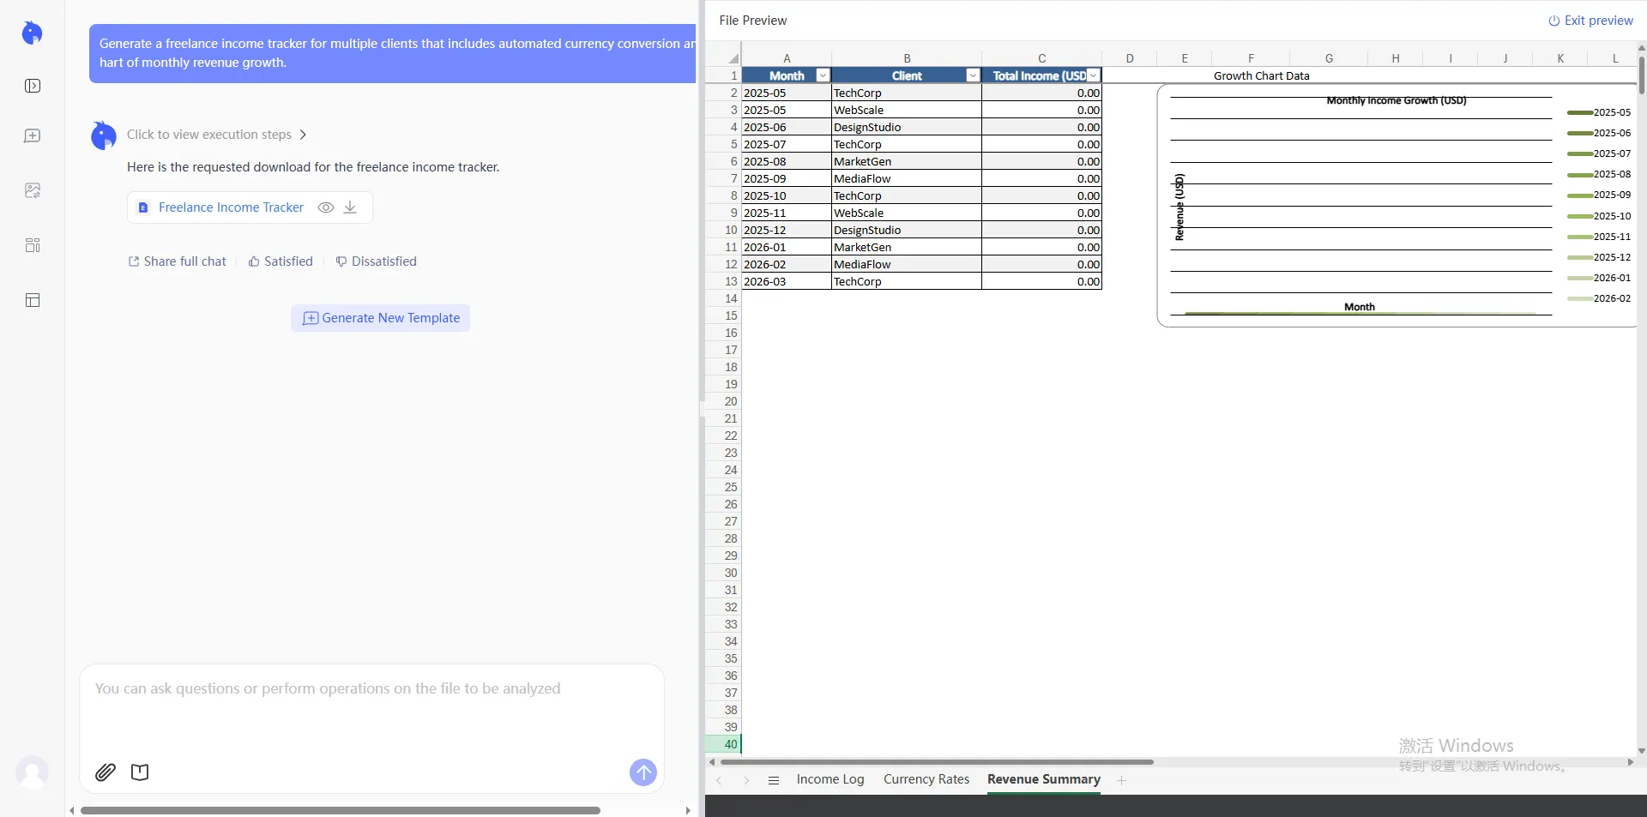Switch to the Income Log sheet tab

tap(829, 780)
